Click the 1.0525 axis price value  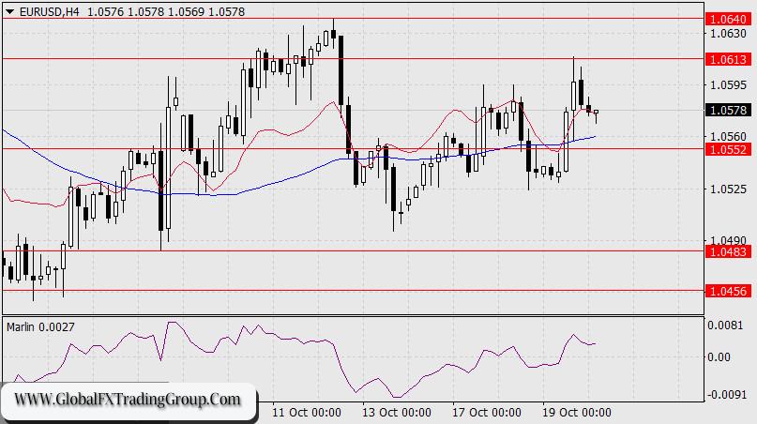tap(728, 189)
